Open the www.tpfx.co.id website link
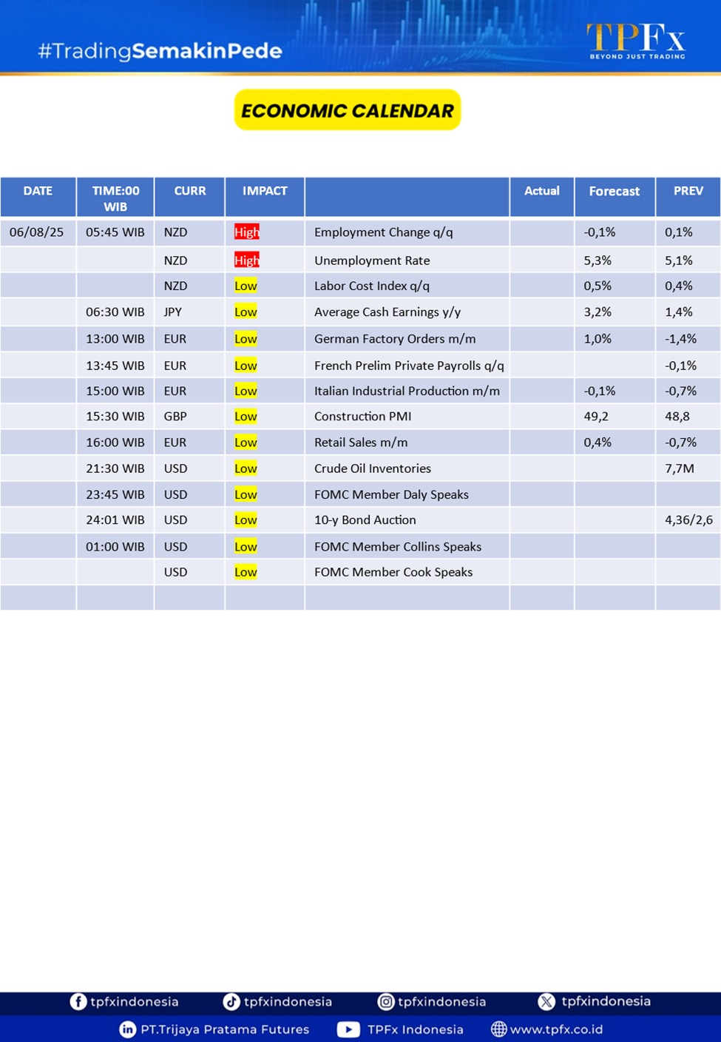The image size is (721, 1042). [x=556, y=1029]
